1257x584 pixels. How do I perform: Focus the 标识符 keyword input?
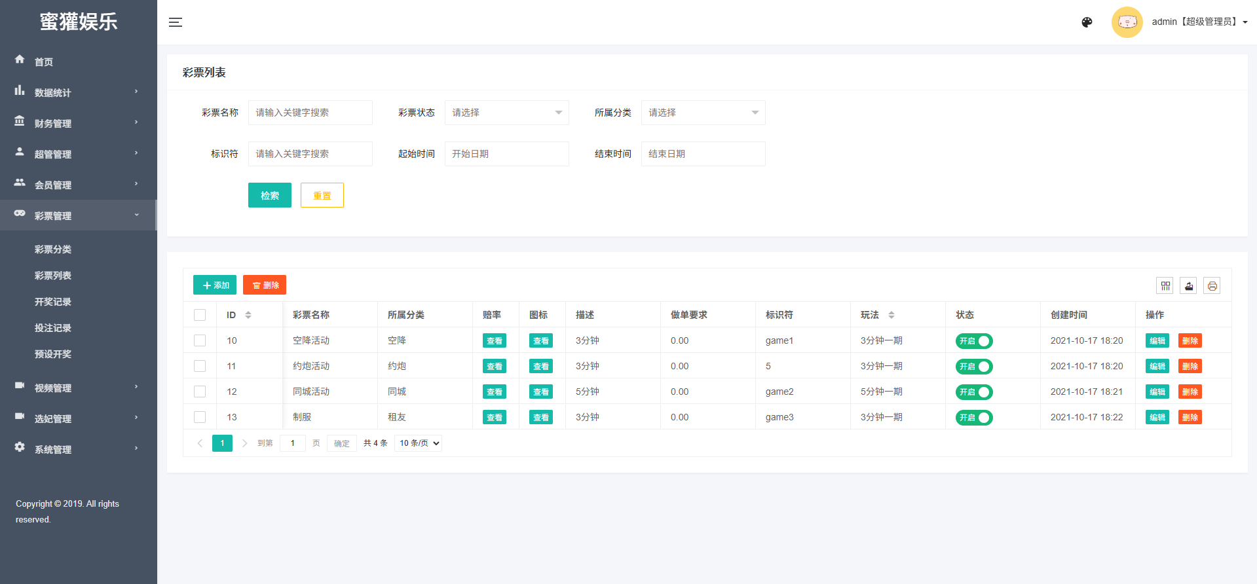(x=310, y=154)
